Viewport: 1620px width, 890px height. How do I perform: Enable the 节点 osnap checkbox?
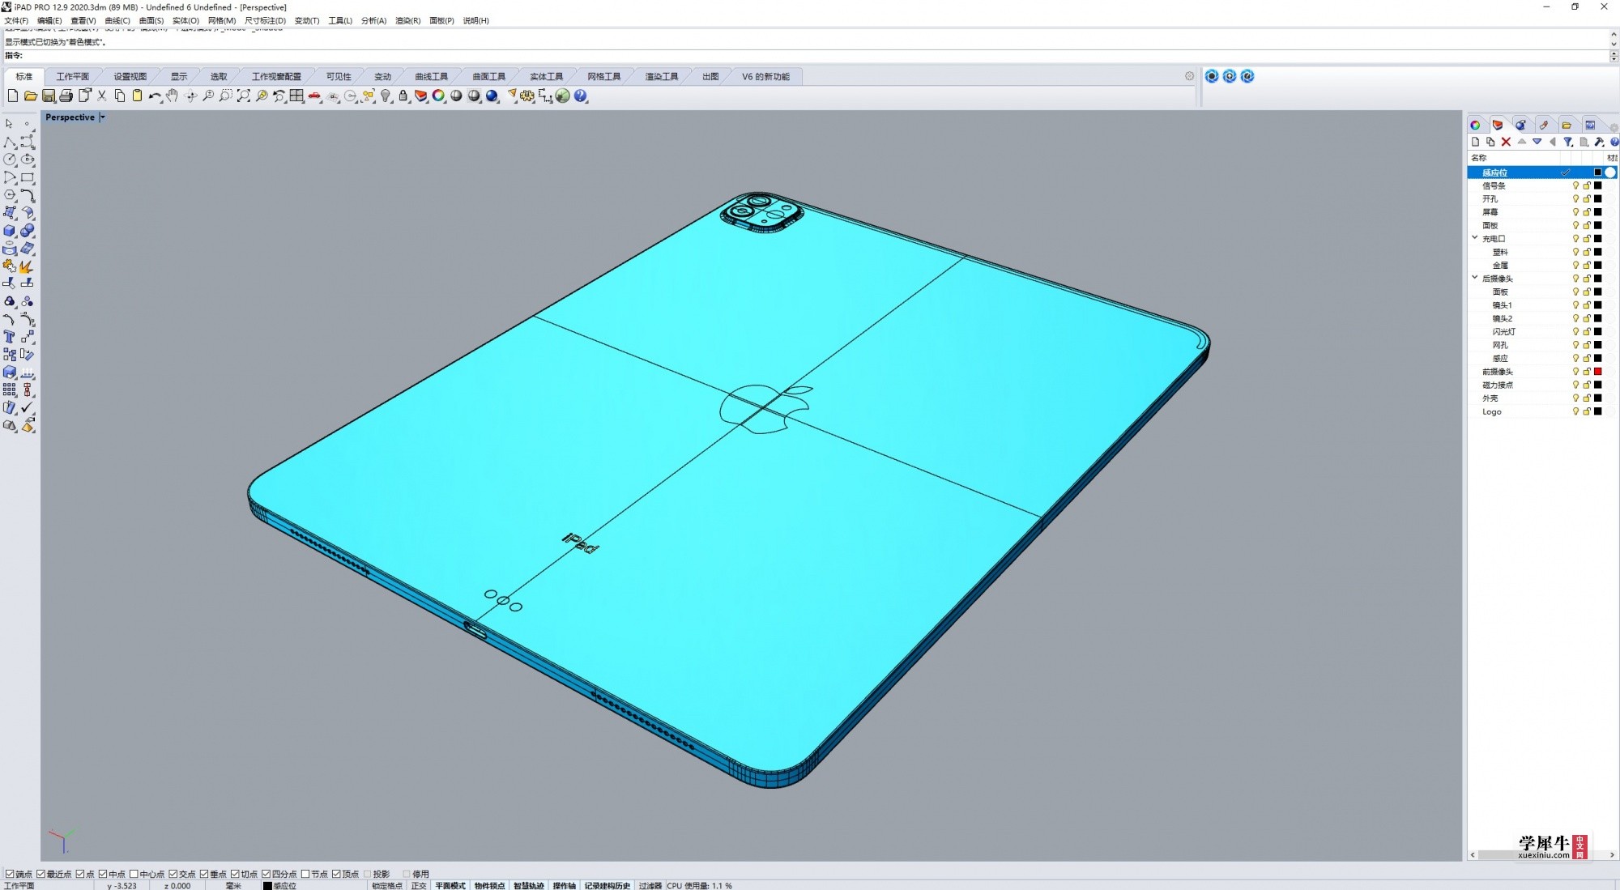pyautogui.click(x=305, y=874)
